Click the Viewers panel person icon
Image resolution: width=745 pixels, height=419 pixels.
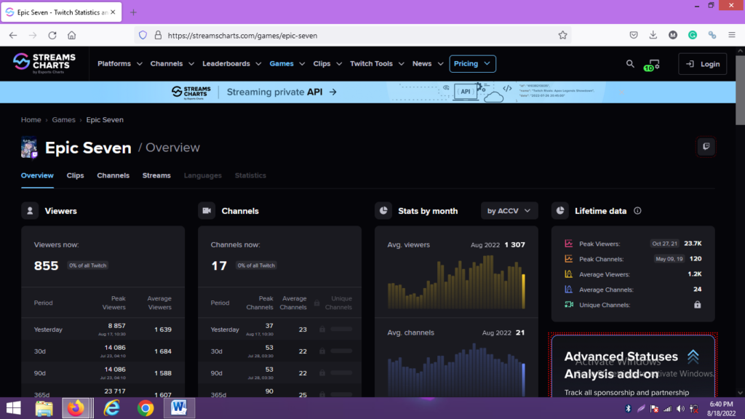point(30,211)
